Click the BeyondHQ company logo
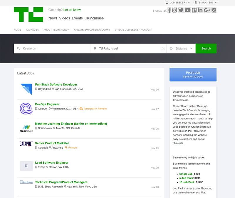 pyautogui.click(x=26, y=89)
